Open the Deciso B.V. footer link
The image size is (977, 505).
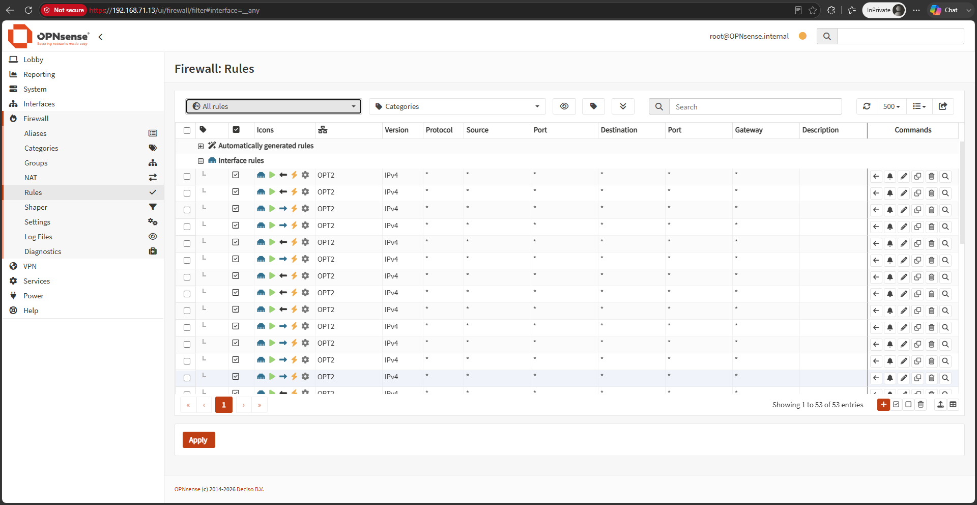[250, 490]
